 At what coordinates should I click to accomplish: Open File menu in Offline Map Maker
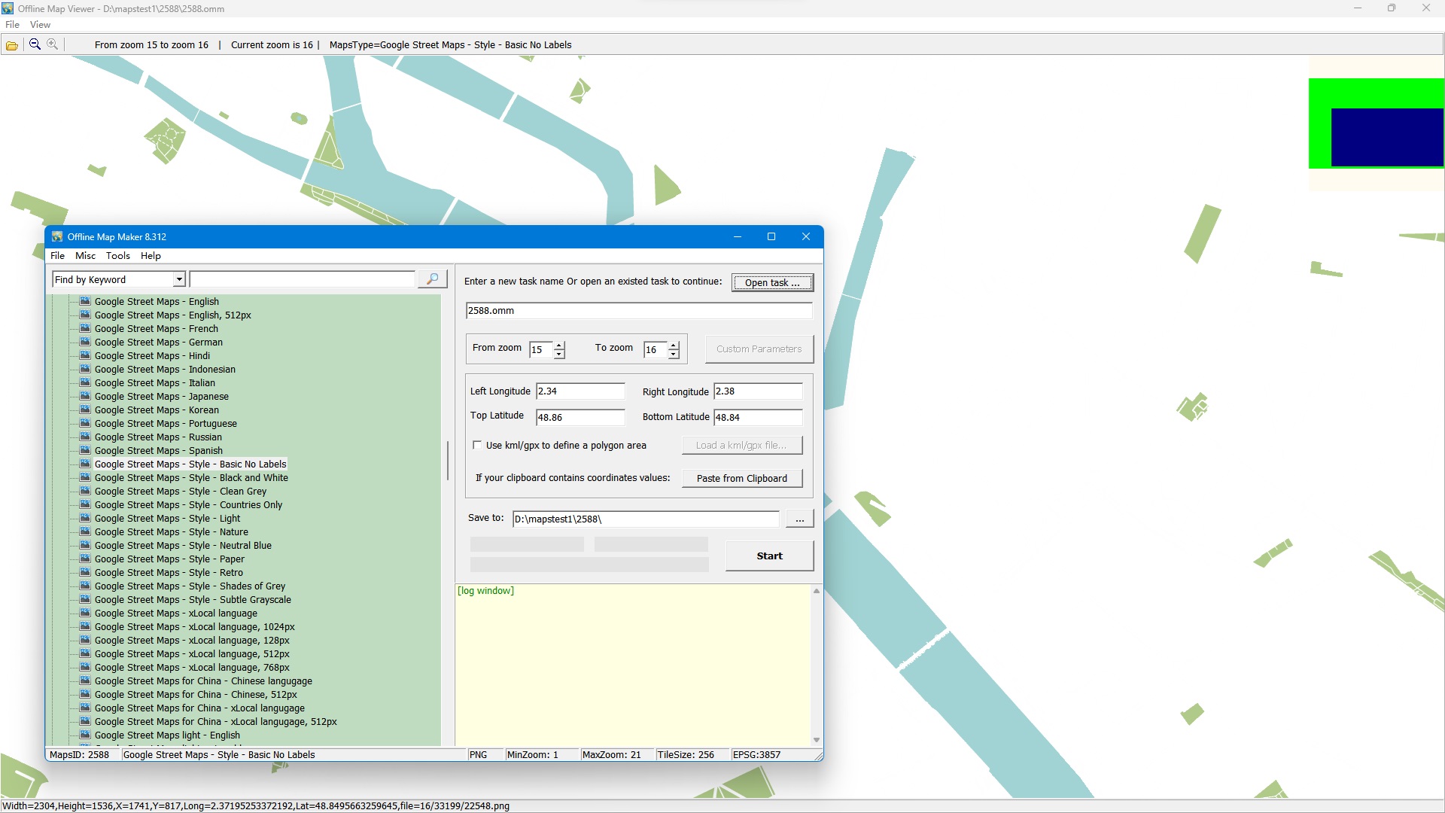pyautogui.click(x=57, y=256)
